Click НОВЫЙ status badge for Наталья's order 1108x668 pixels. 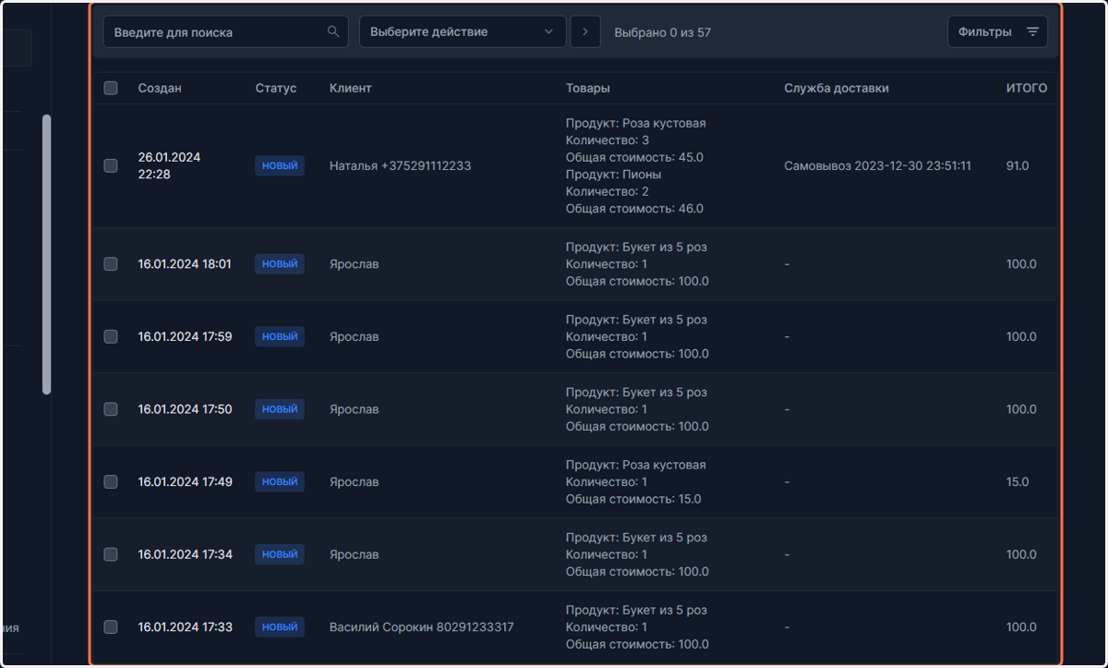[280, 165]
